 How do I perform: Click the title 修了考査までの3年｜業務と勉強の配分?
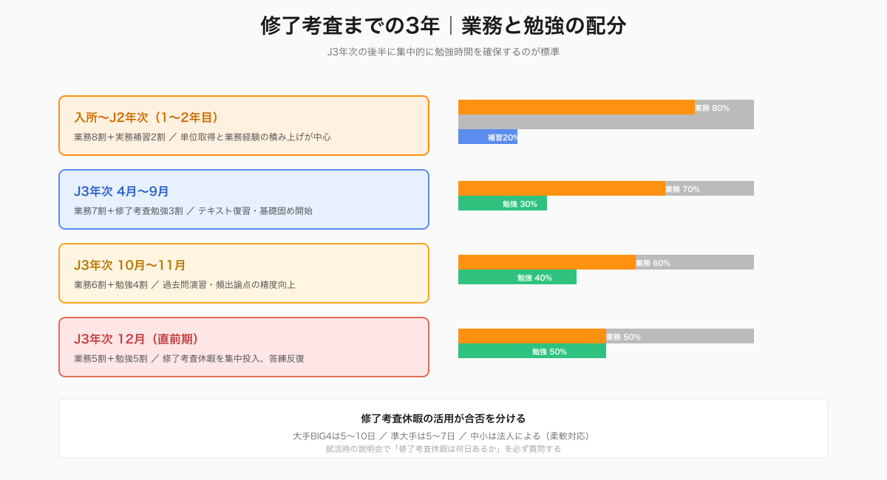pos(443,25)
